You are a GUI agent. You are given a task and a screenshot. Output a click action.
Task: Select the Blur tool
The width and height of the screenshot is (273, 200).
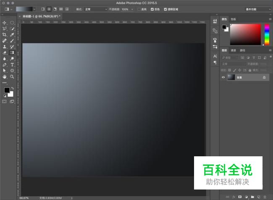5,59
